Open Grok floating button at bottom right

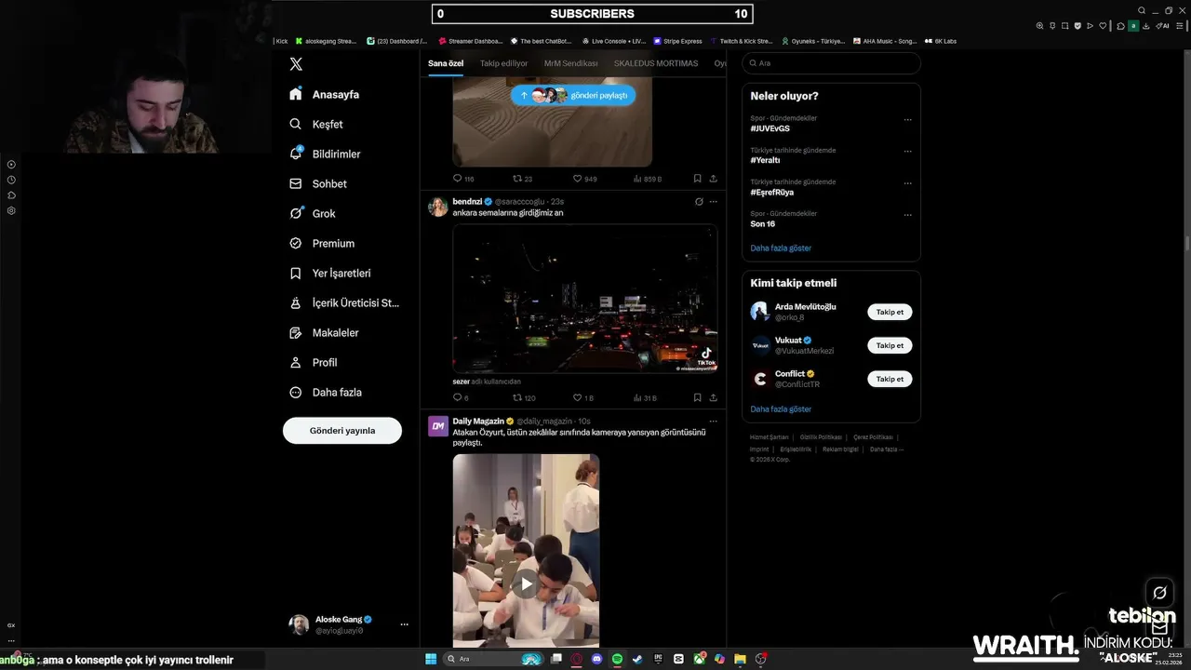(x=1159, y=593)
